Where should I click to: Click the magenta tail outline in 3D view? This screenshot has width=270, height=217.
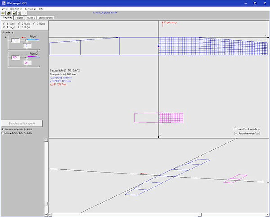(x=235, y=179)
